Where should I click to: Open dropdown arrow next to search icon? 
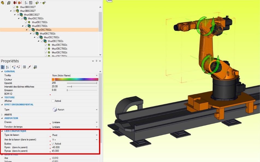pyautogui.click(x=41, y=3)
